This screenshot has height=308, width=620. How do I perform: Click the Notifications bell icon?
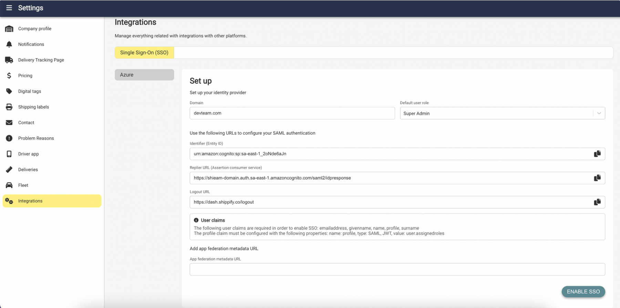click(9, 44)
